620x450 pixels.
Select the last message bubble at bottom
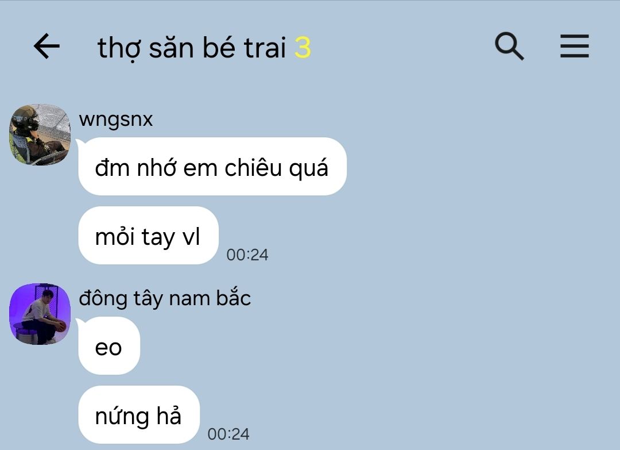point(139,415)
